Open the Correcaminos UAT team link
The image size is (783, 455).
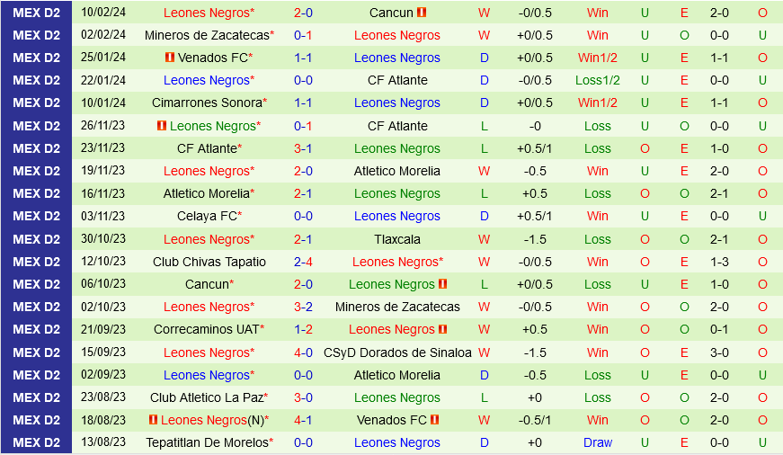coord(206,329)
